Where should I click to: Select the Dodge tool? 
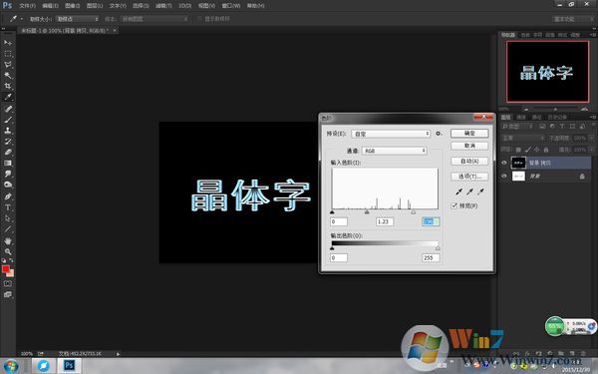click(8, 185)
